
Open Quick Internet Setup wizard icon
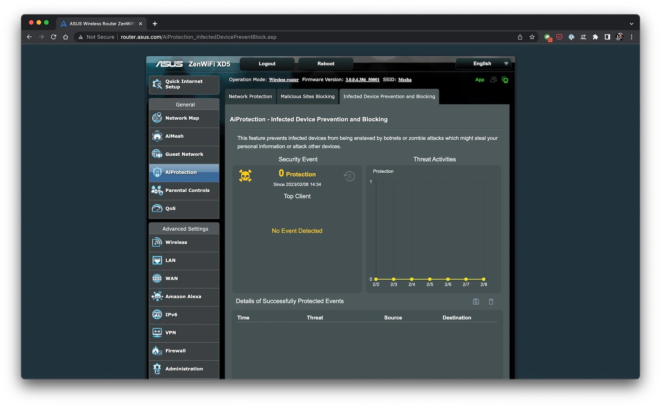point(157,84)
